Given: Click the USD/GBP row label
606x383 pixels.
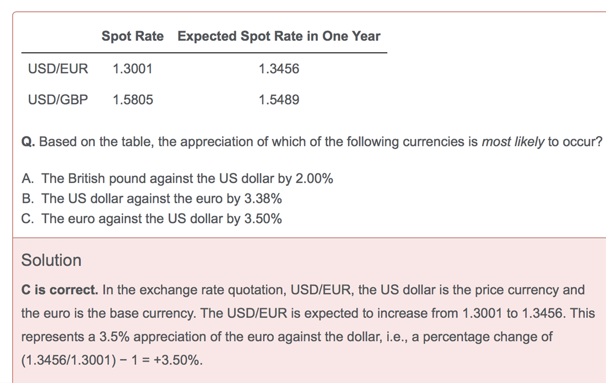Looking at the screenshot, I should (58, 100).
